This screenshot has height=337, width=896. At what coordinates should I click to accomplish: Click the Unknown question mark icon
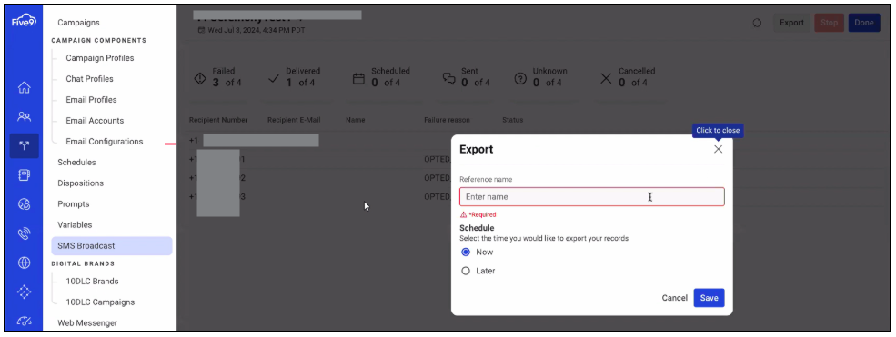click(520, 79)
